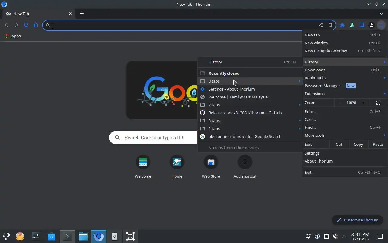Increase zoom with plus button

[x=363, y=103]
